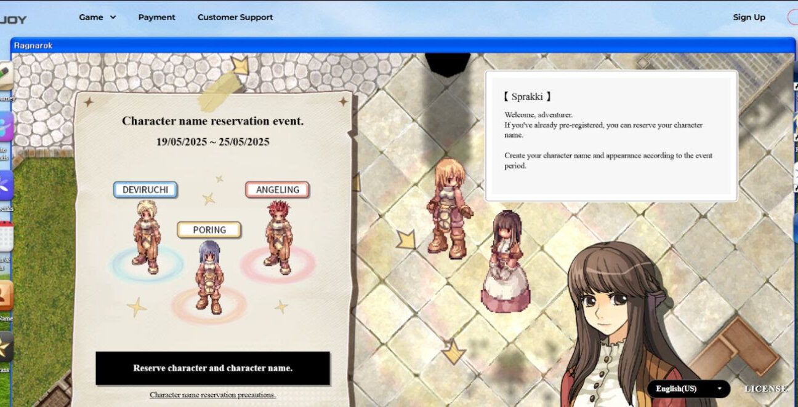
Task: Open the Payment page
Action: 156,17
